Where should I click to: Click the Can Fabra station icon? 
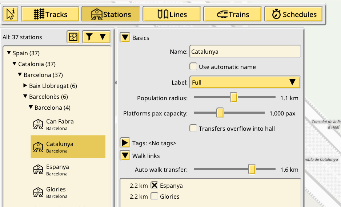click(x=38, y=124)
